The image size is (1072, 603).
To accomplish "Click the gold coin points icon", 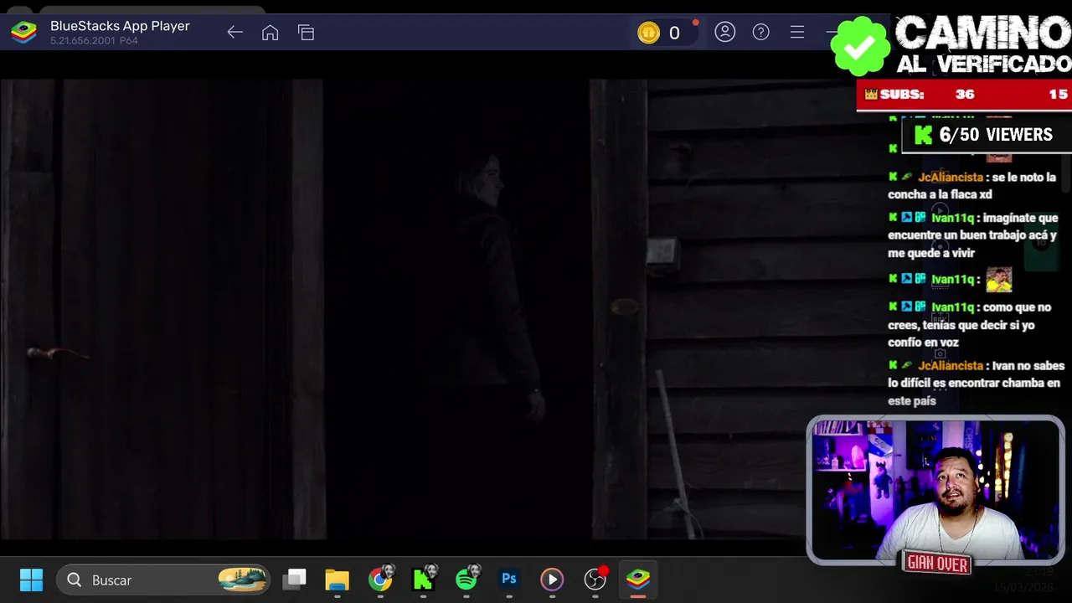I will [648, 33].
